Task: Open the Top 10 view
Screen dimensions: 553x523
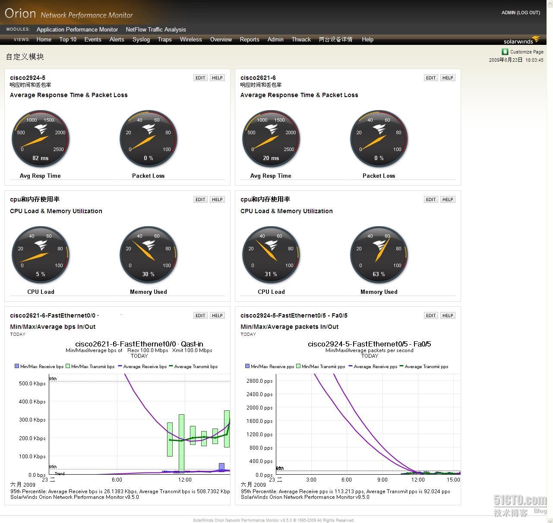Action: click(x=68, y=39)
